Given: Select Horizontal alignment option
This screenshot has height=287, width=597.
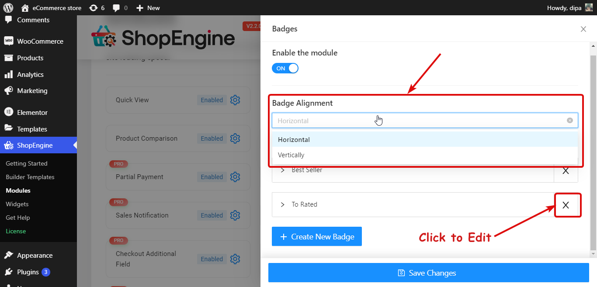Looking at the screenshot, I should coord(425,140).
